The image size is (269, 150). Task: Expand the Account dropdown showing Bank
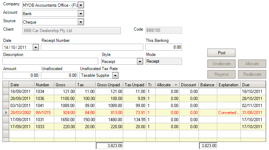(x=81, y=13)
